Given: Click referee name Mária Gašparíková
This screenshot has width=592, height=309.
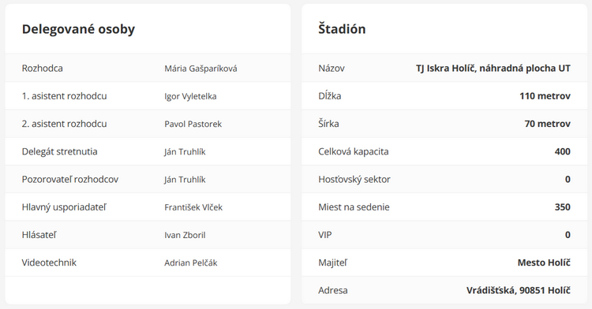Looking at the screenshot, I should [200, 69].
